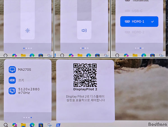Screen dimensions: 168x127
Task: Open PowerShell from the bottom taskbar
Action: 58,125
